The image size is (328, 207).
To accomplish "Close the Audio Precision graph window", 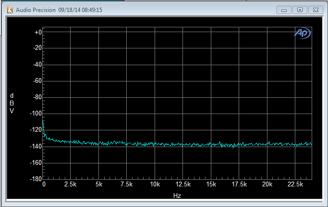I will [x=316, y=10].
